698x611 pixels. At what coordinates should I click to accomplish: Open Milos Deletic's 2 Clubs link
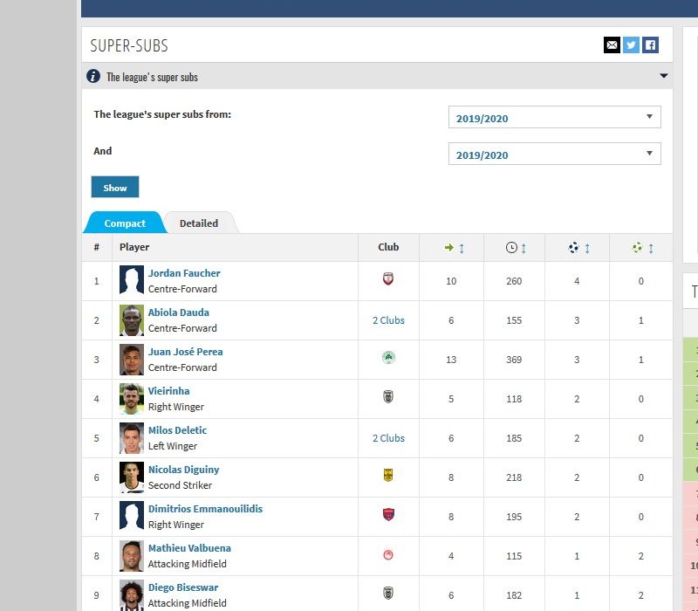tap(388, 438)
